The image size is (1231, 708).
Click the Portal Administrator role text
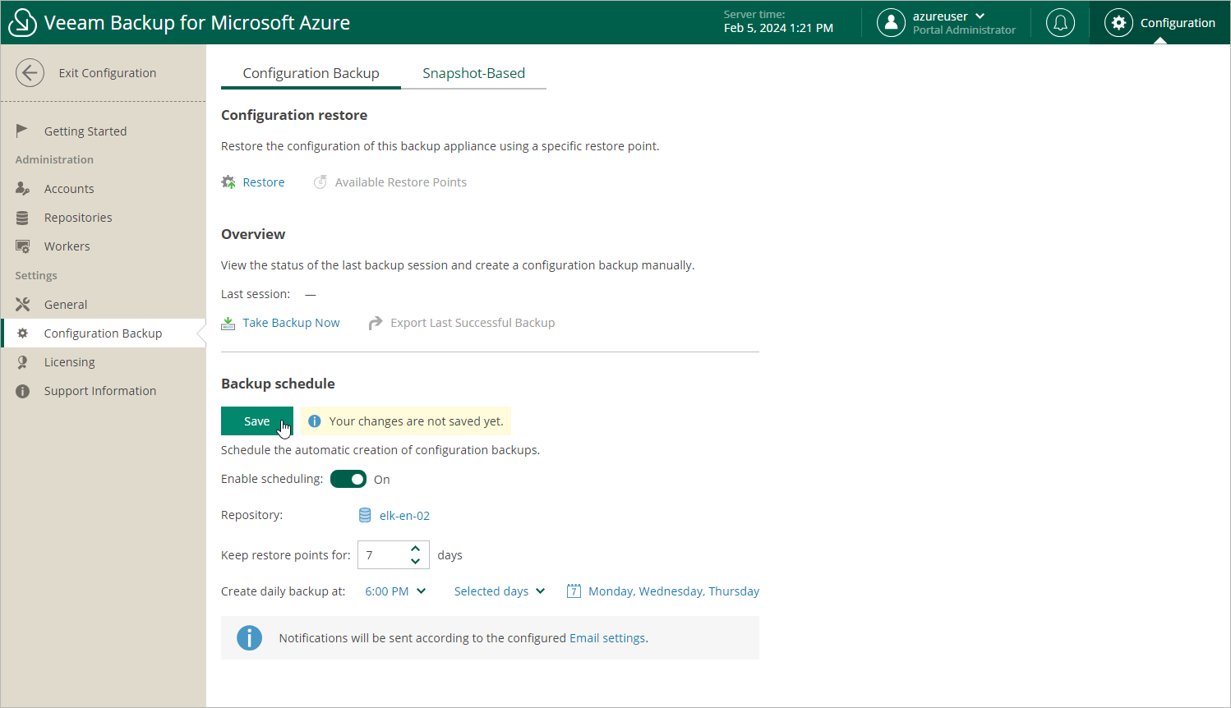coord(964,30)
